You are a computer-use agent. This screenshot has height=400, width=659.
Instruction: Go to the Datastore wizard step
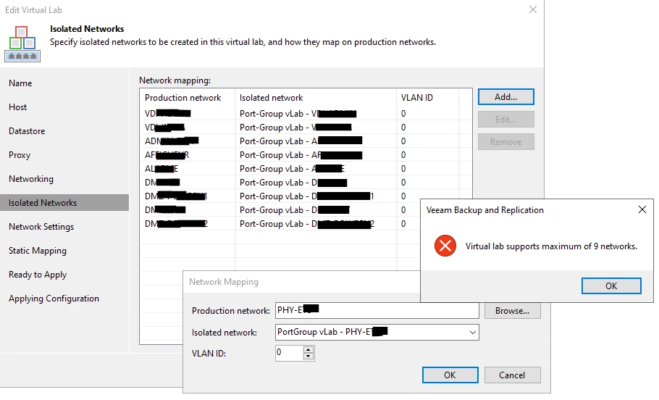coord(27,131)
